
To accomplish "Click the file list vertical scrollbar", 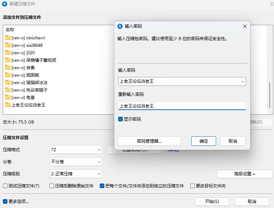I will click(270, 95).
